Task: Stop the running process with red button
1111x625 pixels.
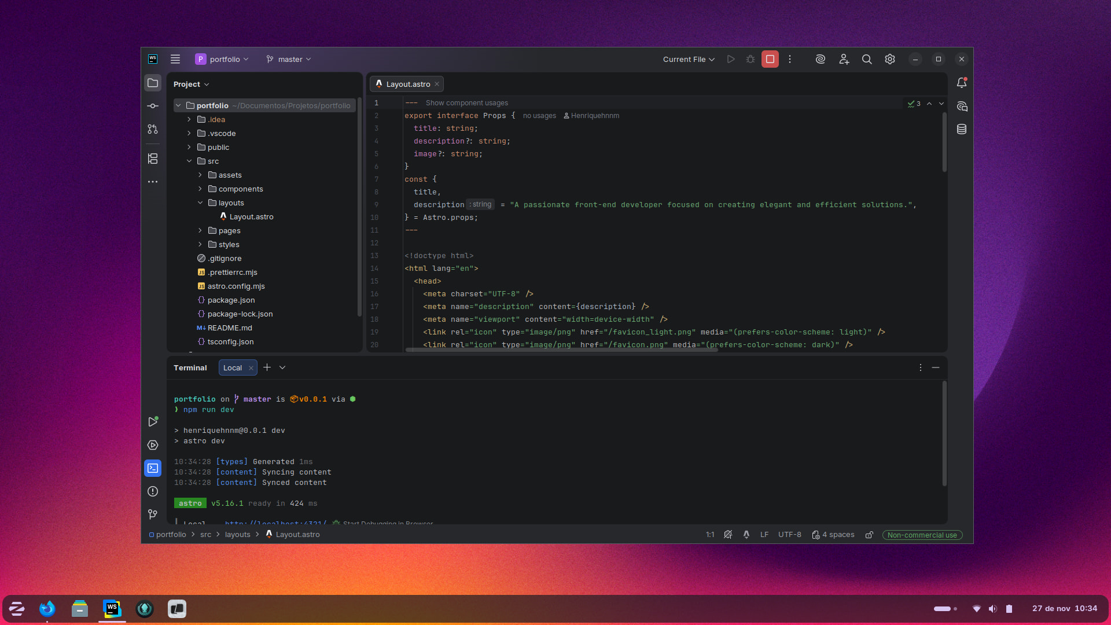Action: pos(770,59)
